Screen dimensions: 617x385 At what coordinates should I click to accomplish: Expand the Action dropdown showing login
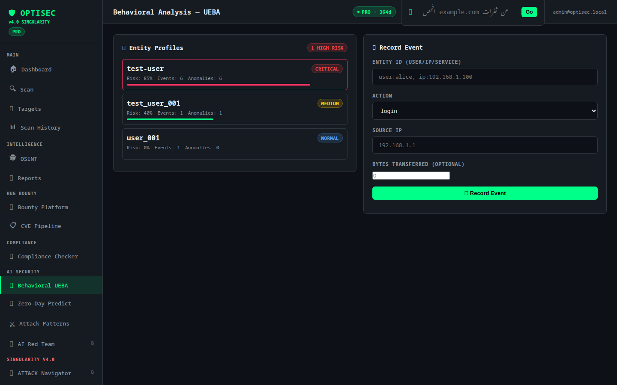(485, 111)
